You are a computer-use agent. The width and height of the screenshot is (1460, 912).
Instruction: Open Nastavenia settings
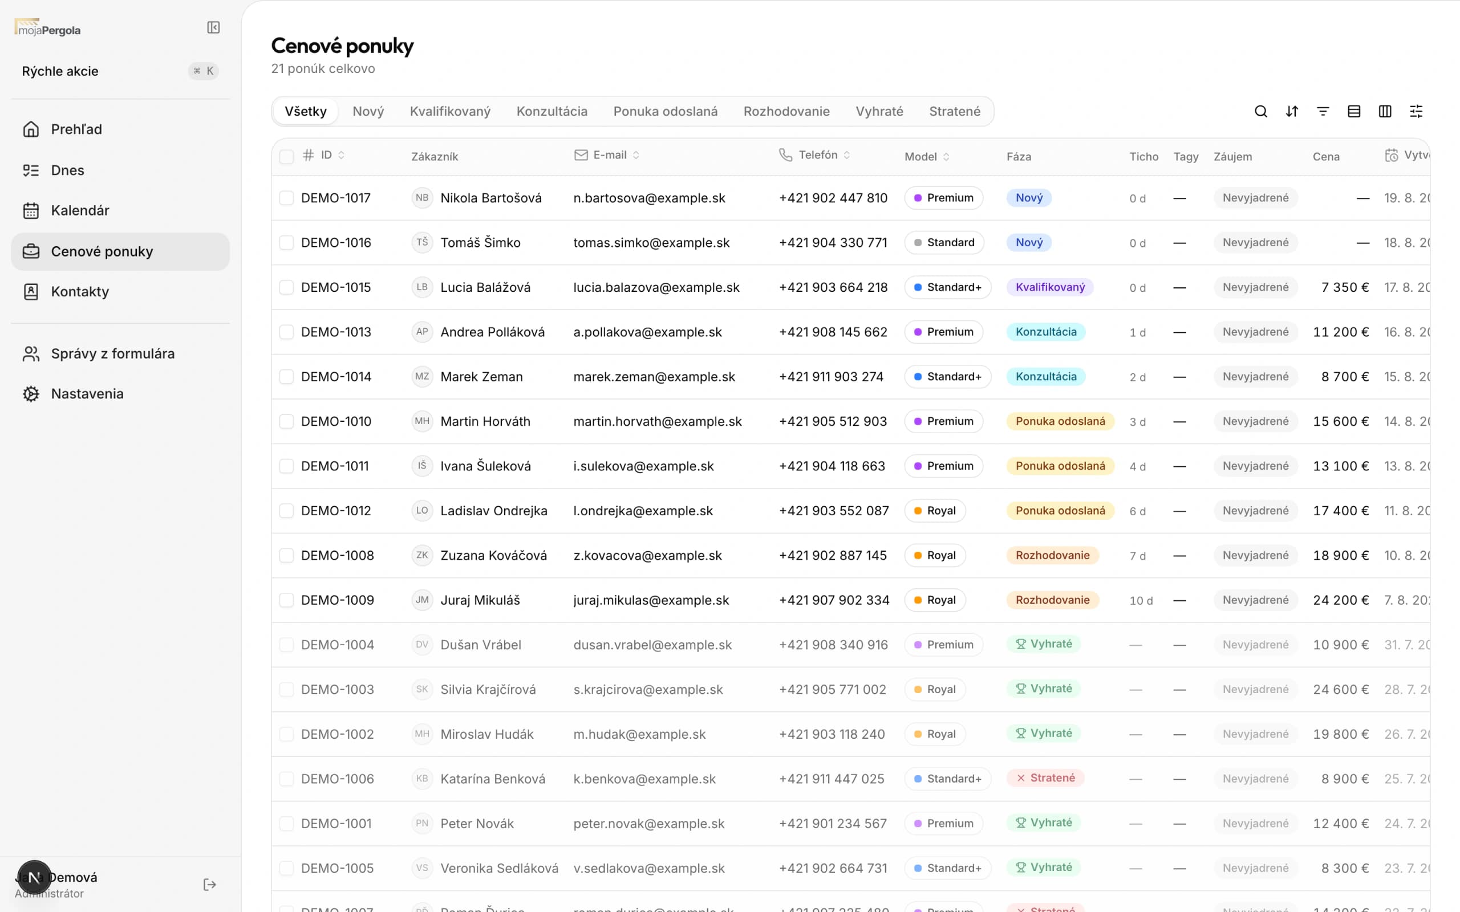click(x=120, y=394)
